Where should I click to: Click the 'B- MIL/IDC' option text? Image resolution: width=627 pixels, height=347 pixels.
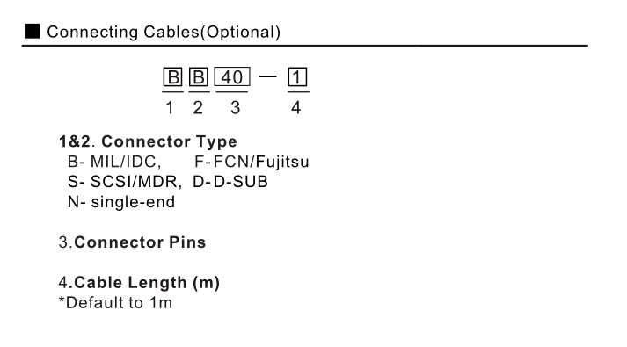tap(114, 162)
